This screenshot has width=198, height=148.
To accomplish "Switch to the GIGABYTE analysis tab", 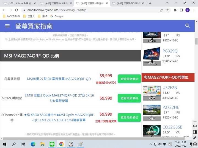I will click(128, 3).
